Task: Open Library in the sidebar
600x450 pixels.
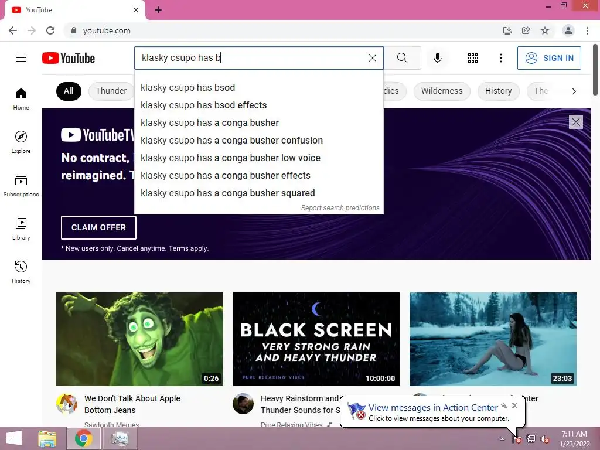Action: (21, 229)
